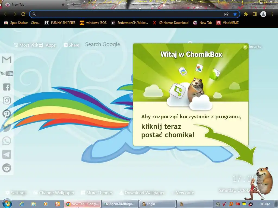Image resolution: width=278 pixels, height=208 pixels.
Task: Click Download Wallpaper
Action: 142,193
